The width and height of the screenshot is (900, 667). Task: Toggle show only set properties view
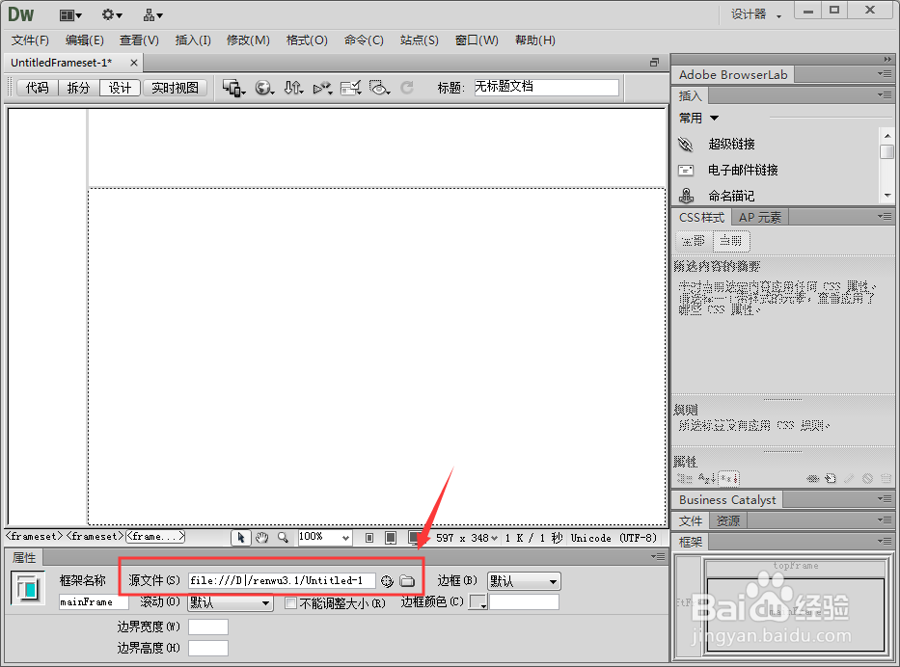[x=729, y=478]
